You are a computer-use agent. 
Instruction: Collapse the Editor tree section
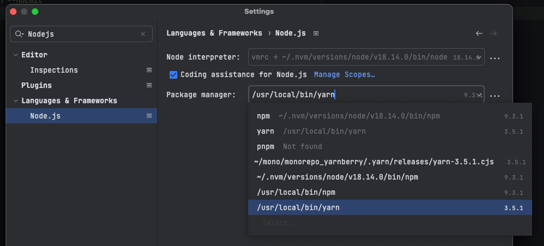[16, 55]
